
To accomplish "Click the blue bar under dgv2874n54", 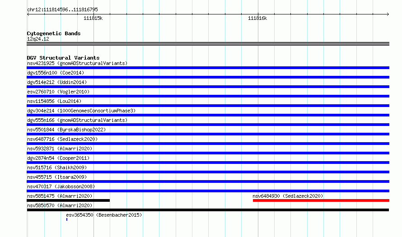I will pos(208,163).
